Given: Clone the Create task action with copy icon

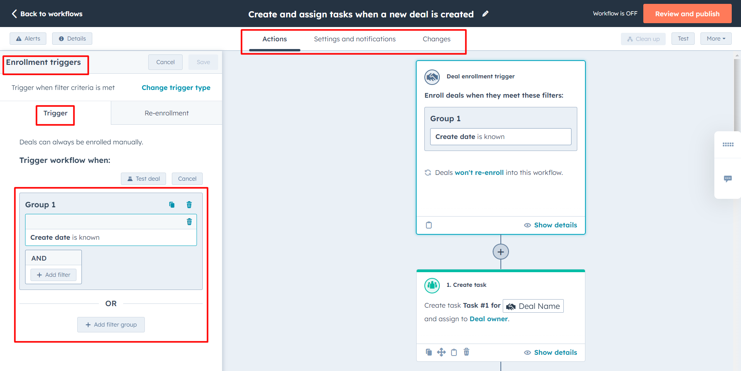Looking at the screenshot, I should pyautogui.click(x=429, y=352).
